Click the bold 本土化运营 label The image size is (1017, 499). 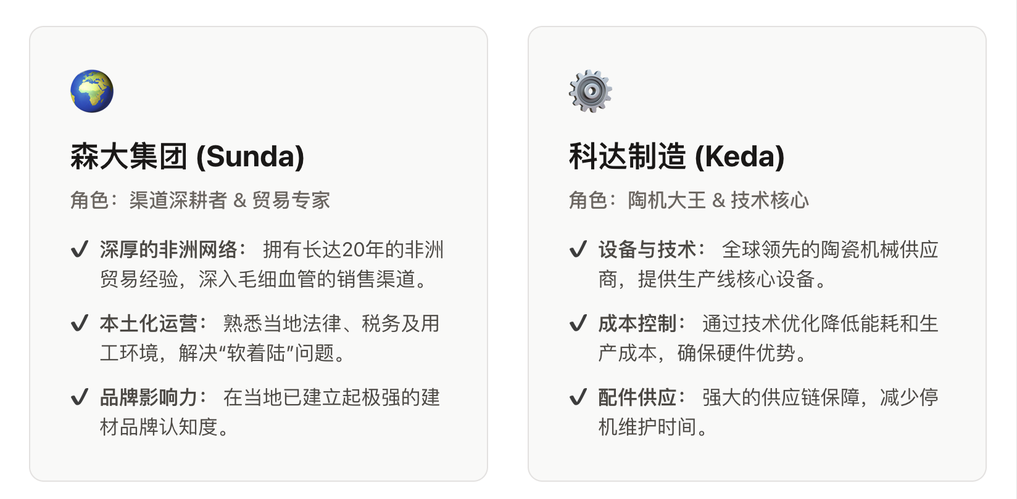(x=149, y=323)
